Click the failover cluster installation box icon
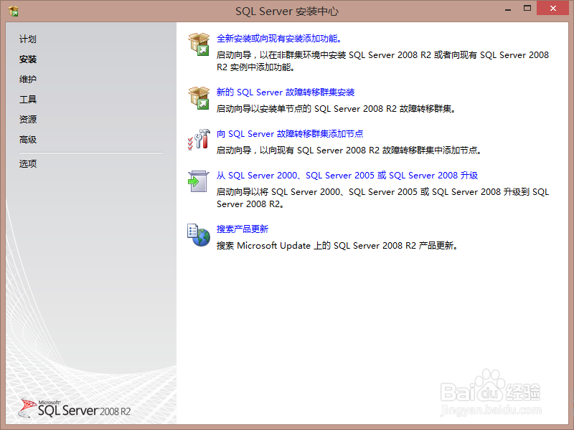Viewport: 574px width, 430px height. 199,98
